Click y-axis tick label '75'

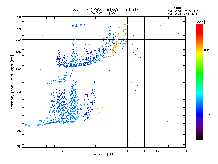click(19, 147)
